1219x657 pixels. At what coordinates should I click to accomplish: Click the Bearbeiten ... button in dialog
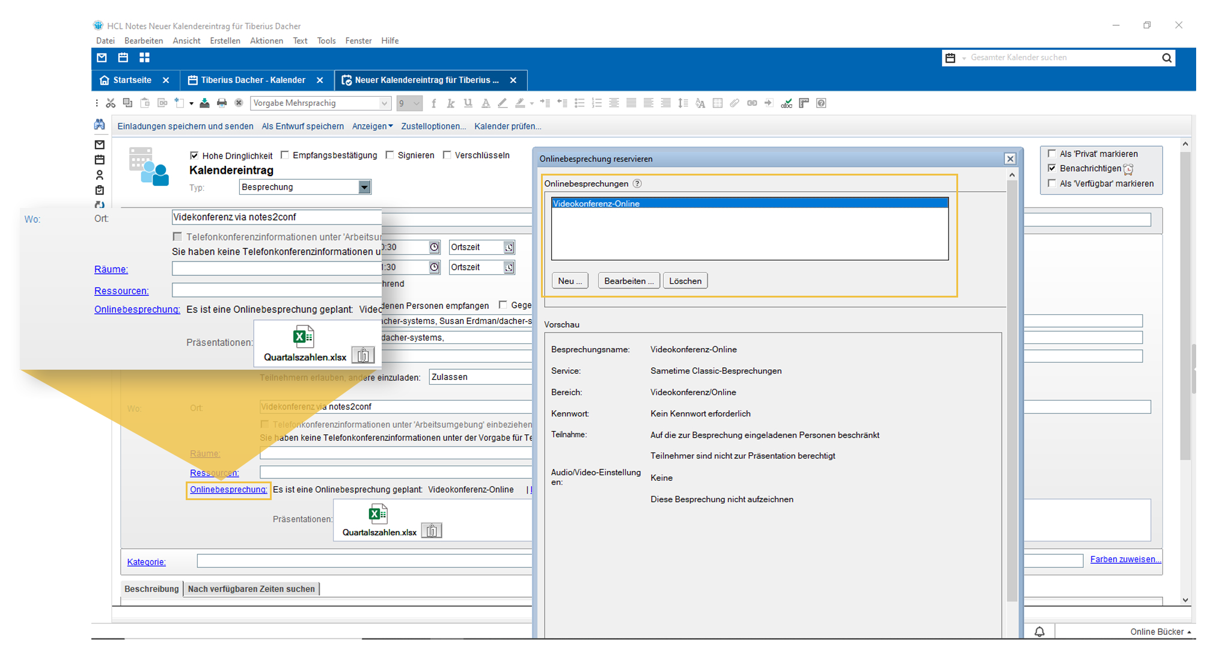tap(628, 281)
